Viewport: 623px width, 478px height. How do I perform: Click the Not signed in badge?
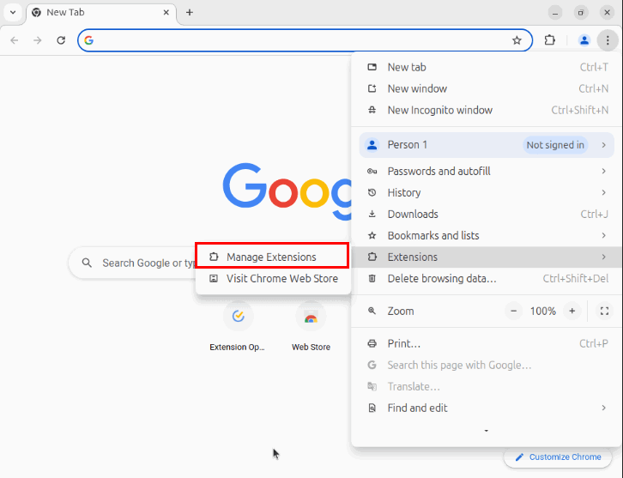point(555,145)
